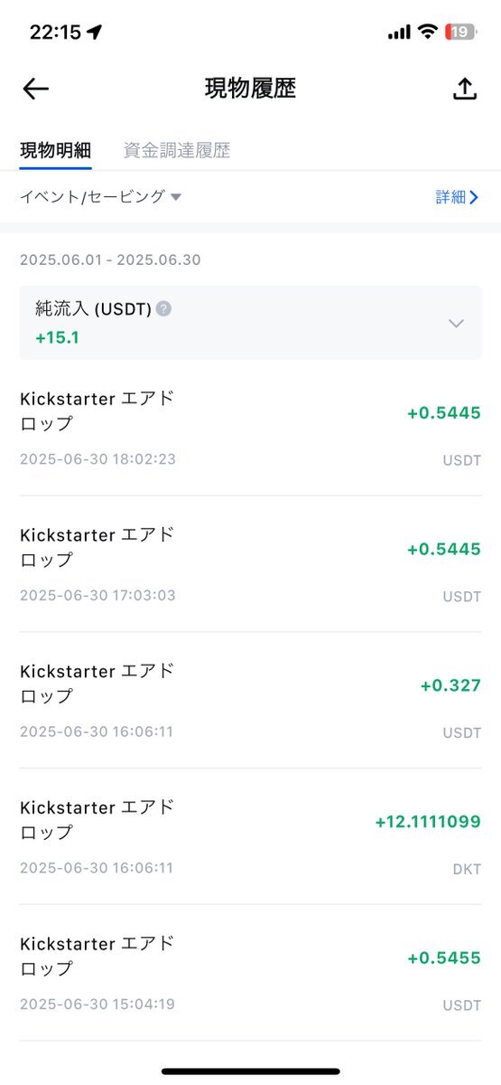Viewport: 501px width, 1085px height.
Task: Open the Kickstarter airdrop entry at 17:03:03
Action: pyautogui.click(x=250, y=564)
